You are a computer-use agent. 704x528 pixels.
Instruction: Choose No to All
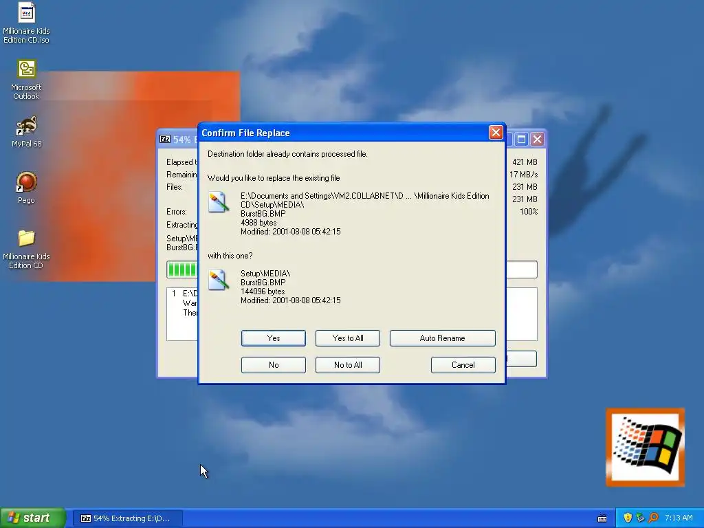pyautogui.click(x=347, y=365)
